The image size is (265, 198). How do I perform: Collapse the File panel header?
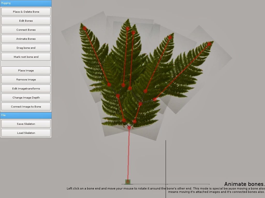coord(26,115)
